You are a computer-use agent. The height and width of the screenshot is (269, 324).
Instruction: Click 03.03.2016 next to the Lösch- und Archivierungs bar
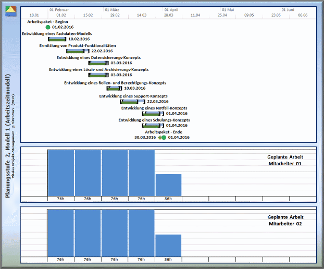[x=121, y=75]
